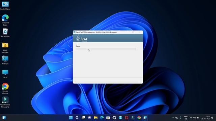Open the Control Panel desktop icon
The width and height of the screenshot is (216, 121).
point(5,6)
